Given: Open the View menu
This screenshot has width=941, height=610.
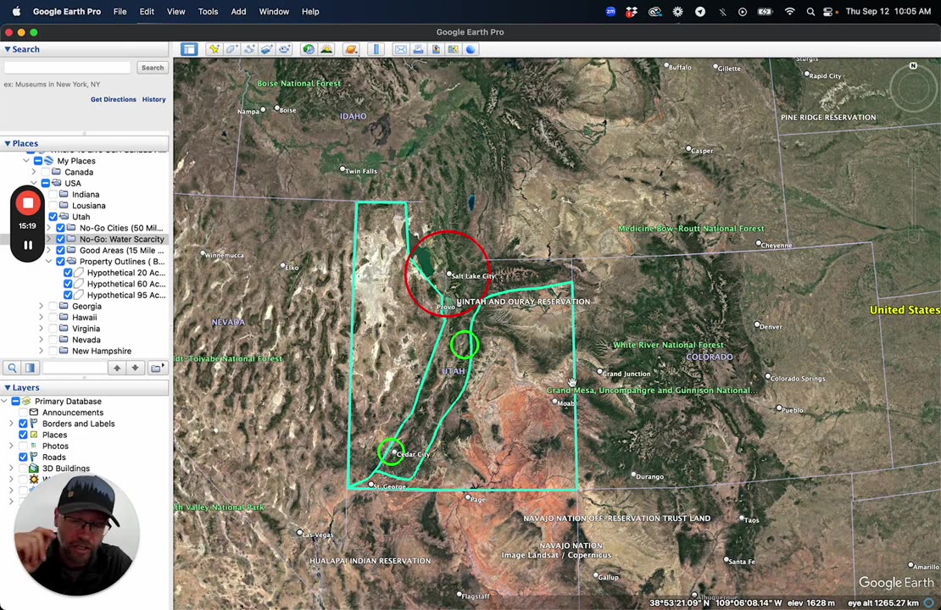Looking at the screenshot, I should click(175, 11).
